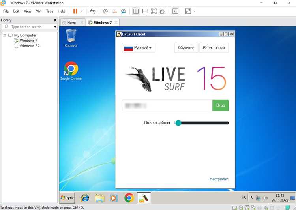Click Send Ctrl+Alt+Del toolbar icon
This screenshot has height=210, width=296.
[92, 11]
